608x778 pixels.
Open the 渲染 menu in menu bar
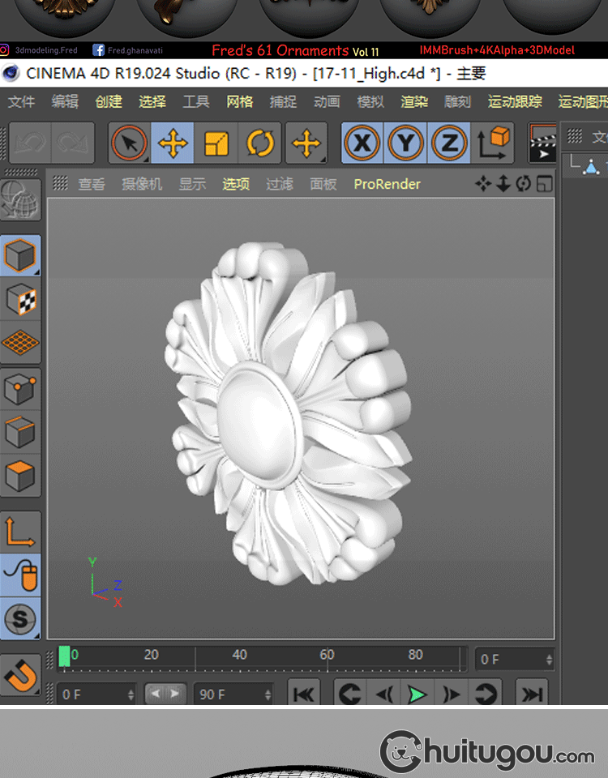414,102
